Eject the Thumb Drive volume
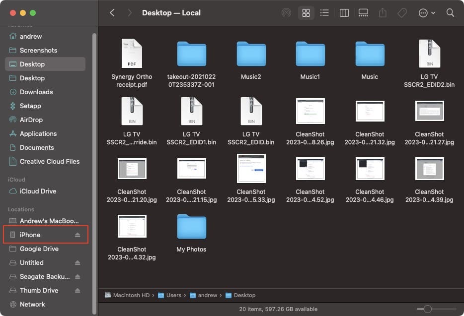 [77, 290]
